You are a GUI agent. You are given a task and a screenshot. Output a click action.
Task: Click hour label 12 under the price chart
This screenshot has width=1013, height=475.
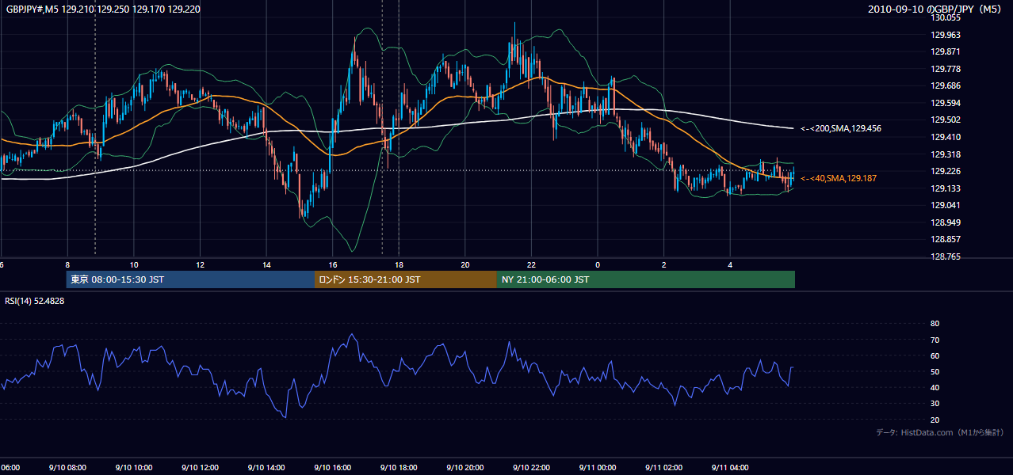click(x=201, y=265)
